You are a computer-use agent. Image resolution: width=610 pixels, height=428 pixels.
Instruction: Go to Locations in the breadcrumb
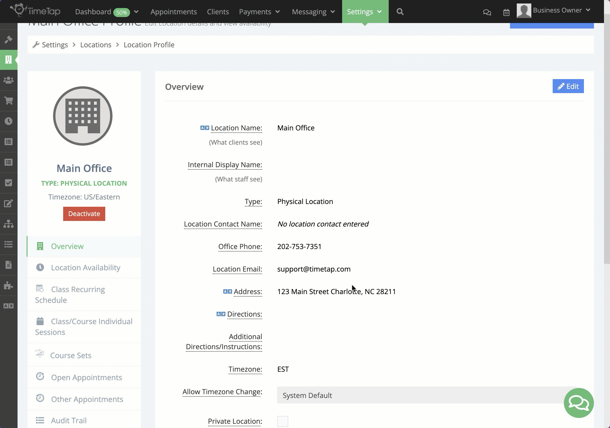click(96, 45)
